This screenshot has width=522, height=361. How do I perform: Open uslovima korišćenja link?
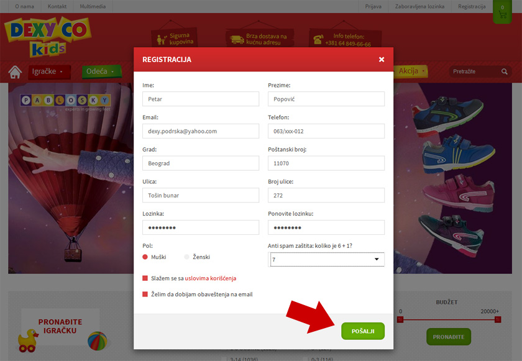click(x=211, y=278)
